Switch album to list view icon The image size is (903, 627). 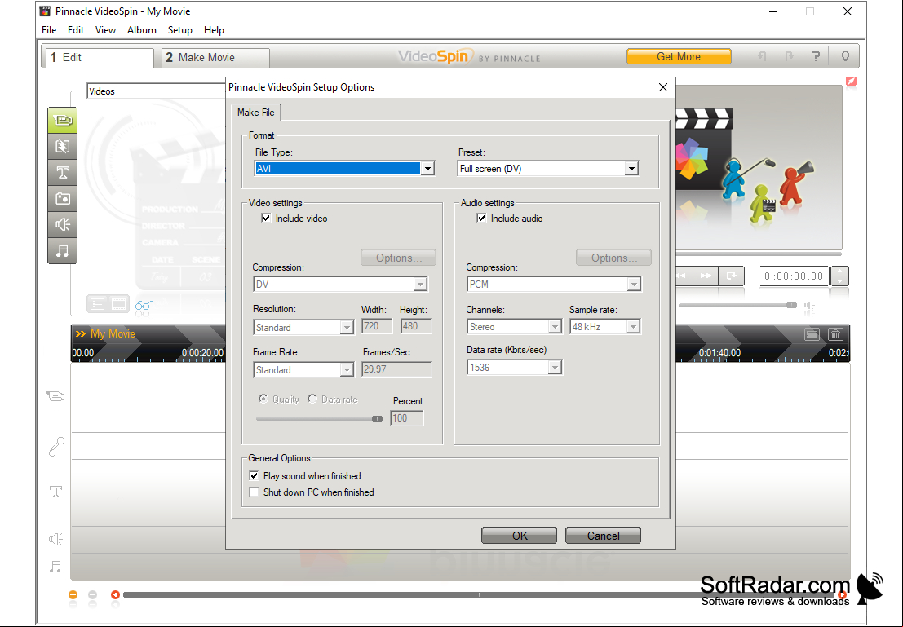point(97,304)
